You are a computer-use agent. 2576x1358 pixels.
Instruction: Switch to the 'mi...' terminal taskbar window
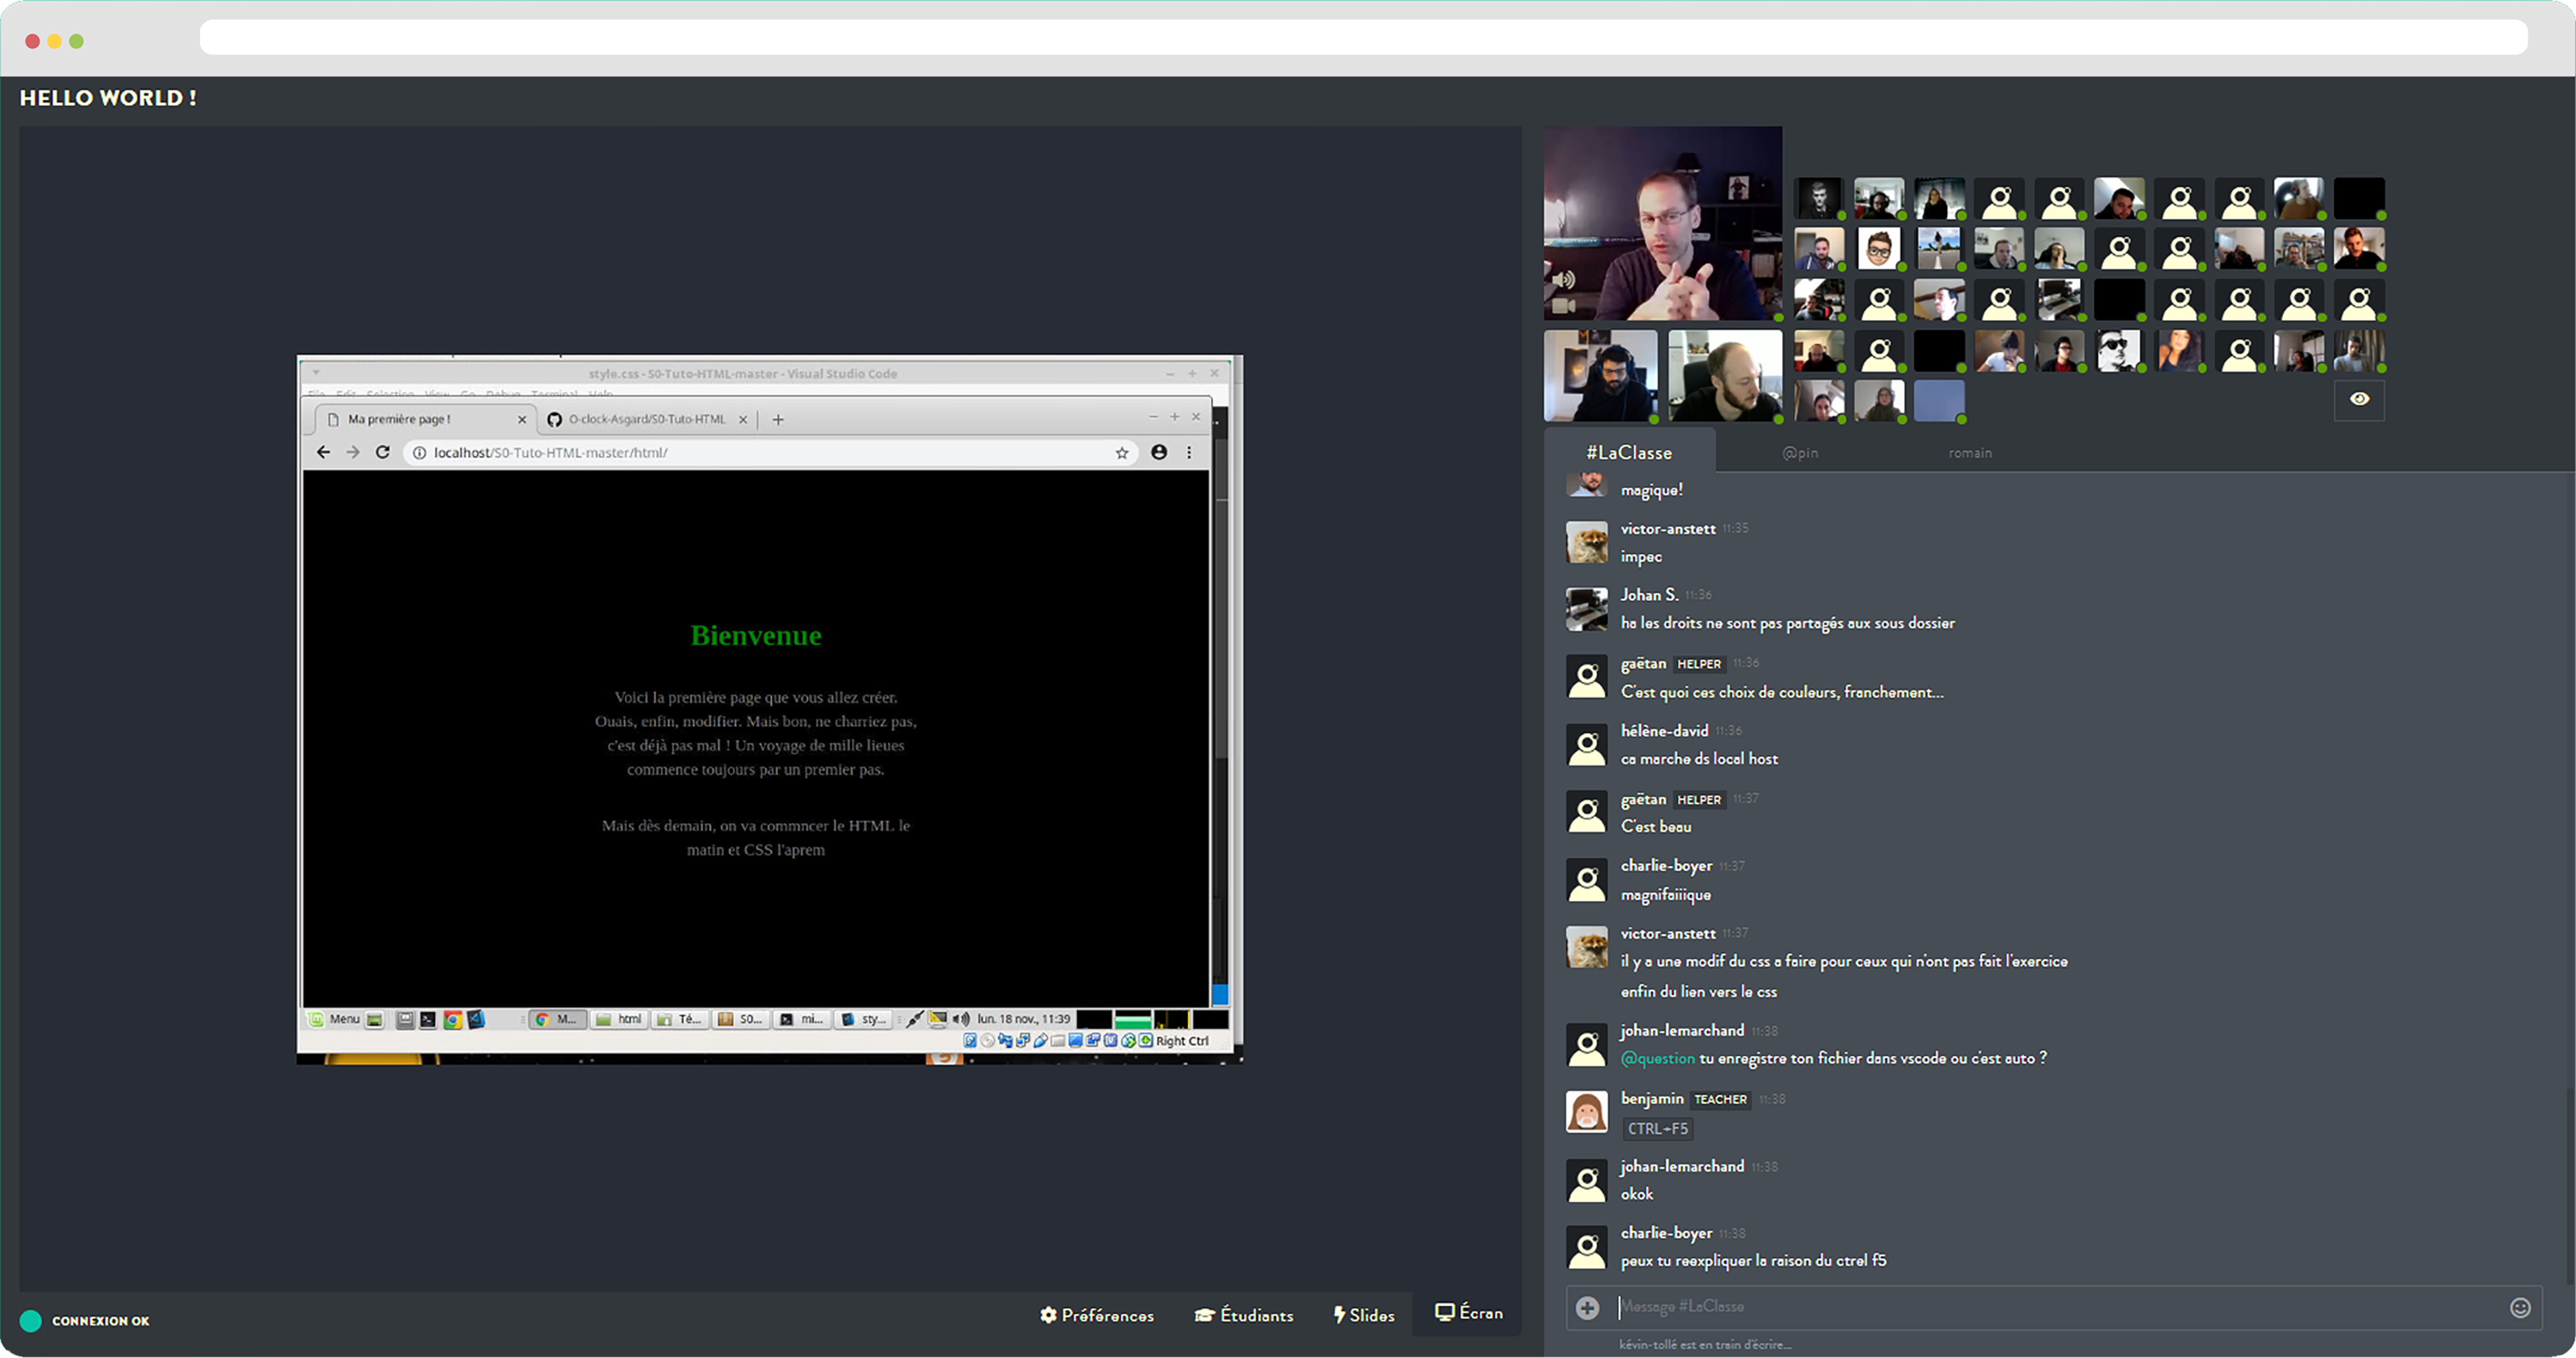click(802, 1019)
